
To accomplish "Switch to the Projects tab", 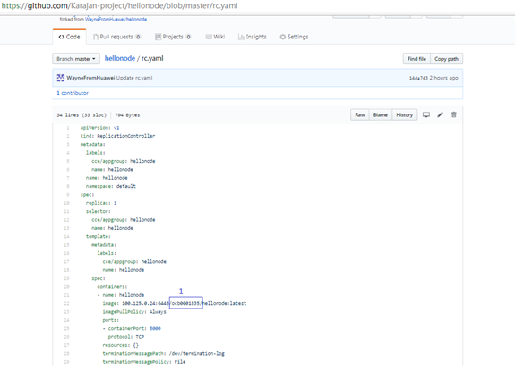I will pos(173,37).
